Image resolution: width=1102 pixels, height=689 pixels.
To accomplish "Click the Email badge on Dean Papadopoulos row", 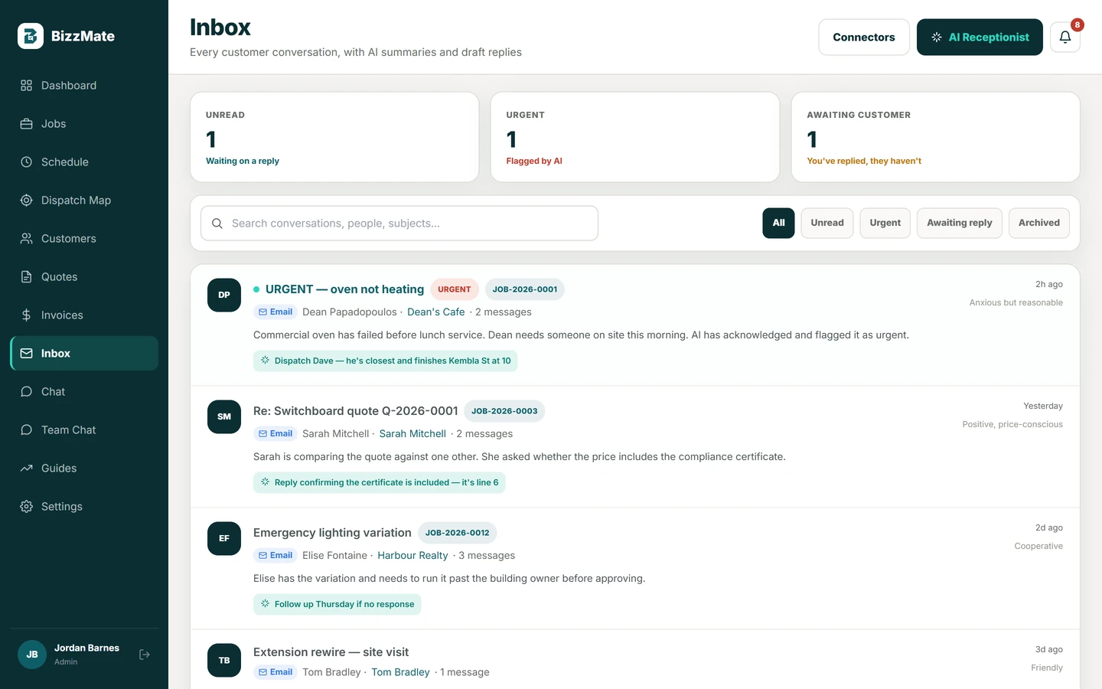I will 275,312.
